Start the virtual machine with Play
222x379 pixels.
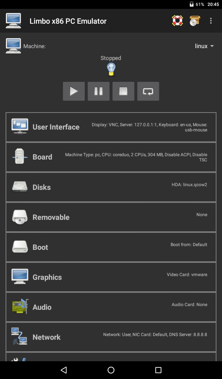pos(74,91)
